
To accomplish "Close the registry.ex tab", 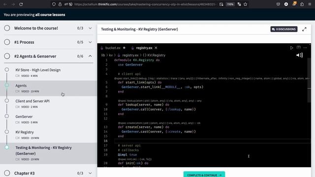I will point(156,48).
